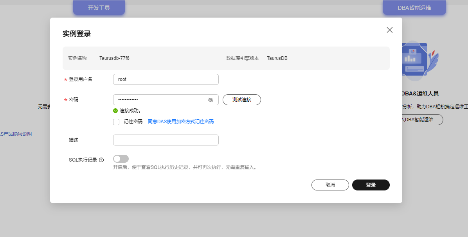Open the DAS产品隐私说明 link in background
Viewport: 468px width, 237px height.
[16, 134]
